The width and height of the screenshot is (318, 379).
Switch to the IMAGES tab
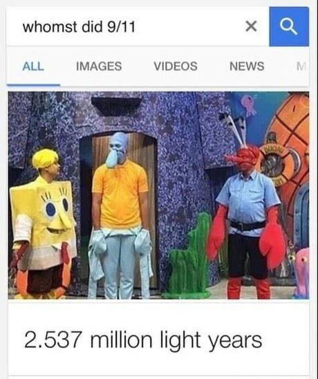point(99,66)
